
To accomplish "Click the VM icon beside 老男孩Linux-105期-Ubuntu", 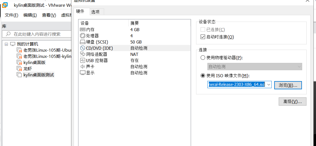I will pyautogui.click(x=19, y=50).
